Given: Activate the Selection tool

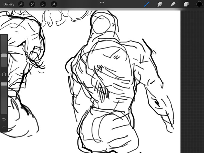Looking at the screenshot, I should 43,4.
